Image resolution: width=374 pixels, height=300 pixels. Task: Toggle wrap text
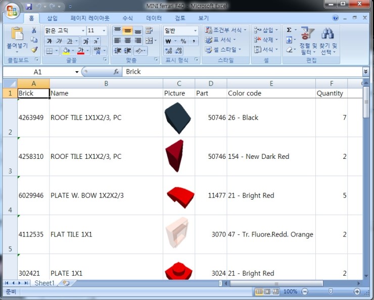(x=149, y=30)
